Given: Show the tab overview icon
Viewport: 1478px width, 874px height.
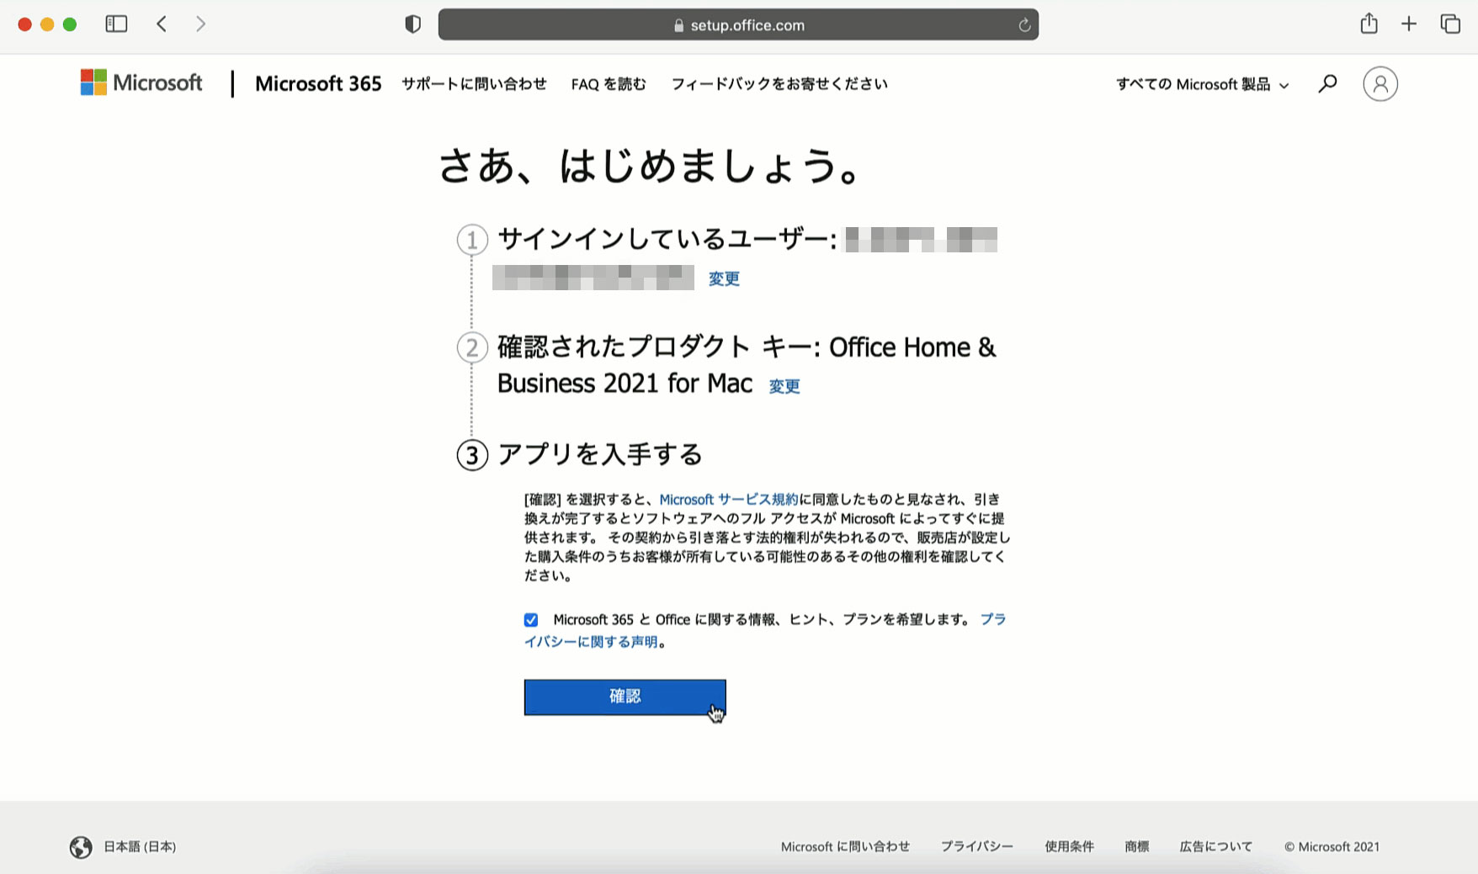Looking at the screenshot, I should pos(1450,24).
